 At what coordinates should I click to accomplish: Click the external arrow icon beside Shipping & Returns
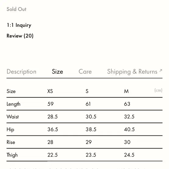[161, 70]
